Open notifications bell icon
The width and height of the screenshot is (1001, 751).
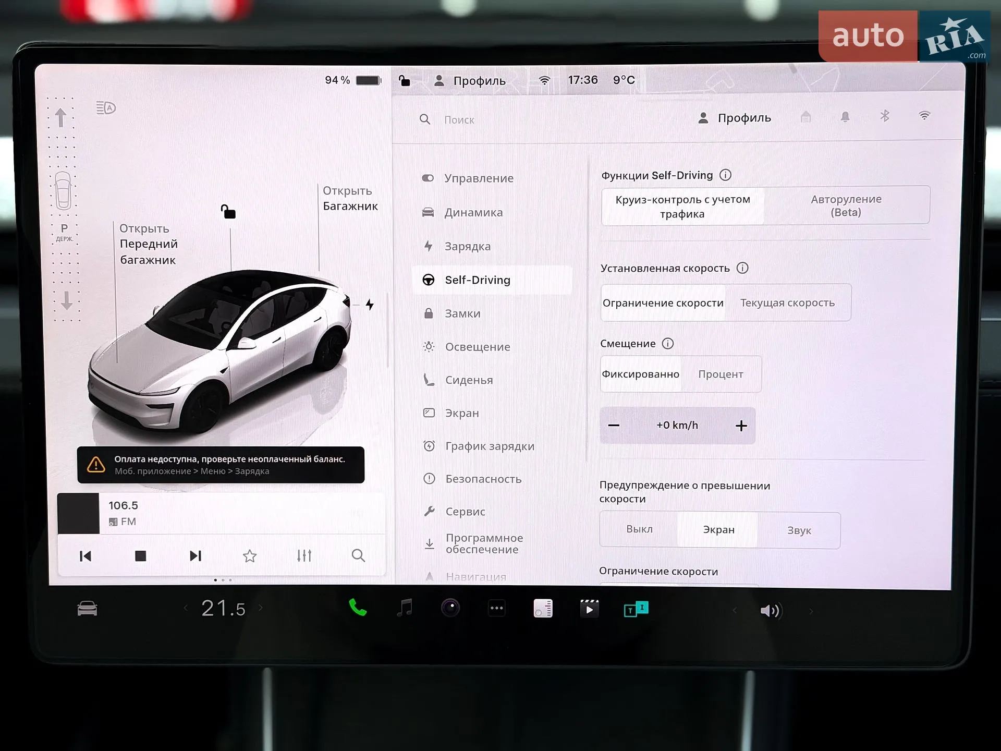[x=845, y=117]
